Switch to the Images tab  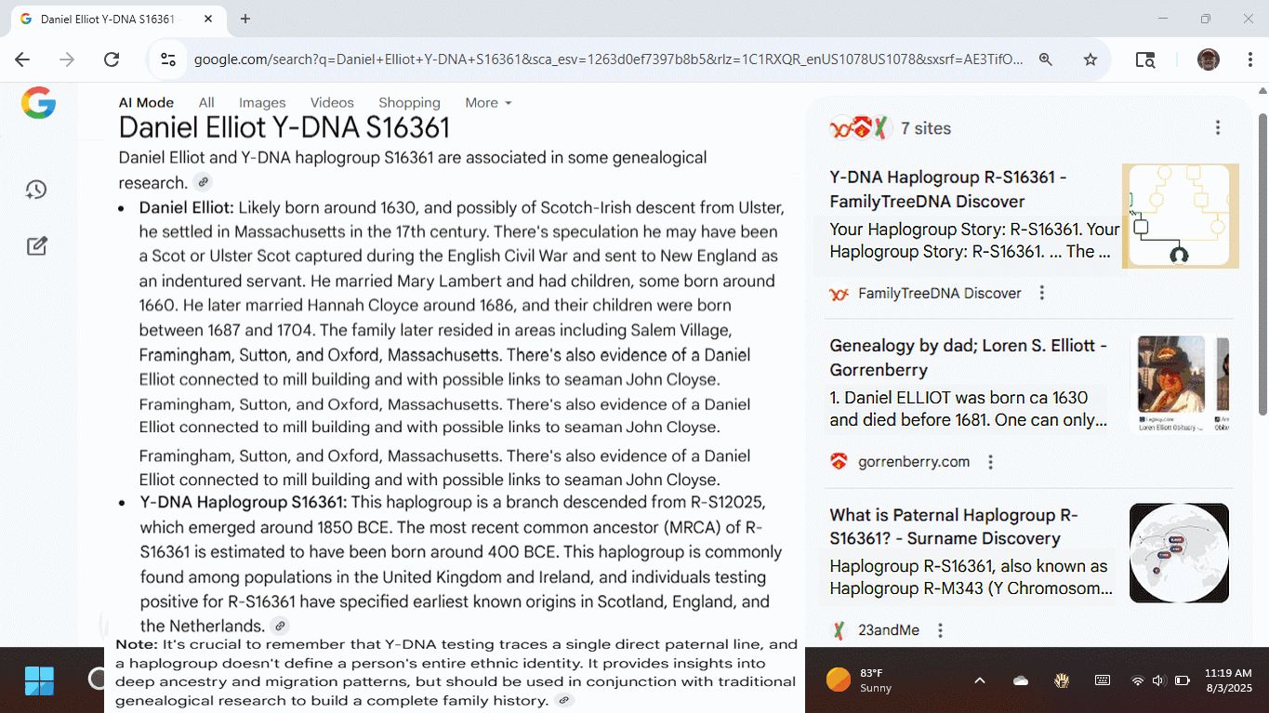point(262,103)
